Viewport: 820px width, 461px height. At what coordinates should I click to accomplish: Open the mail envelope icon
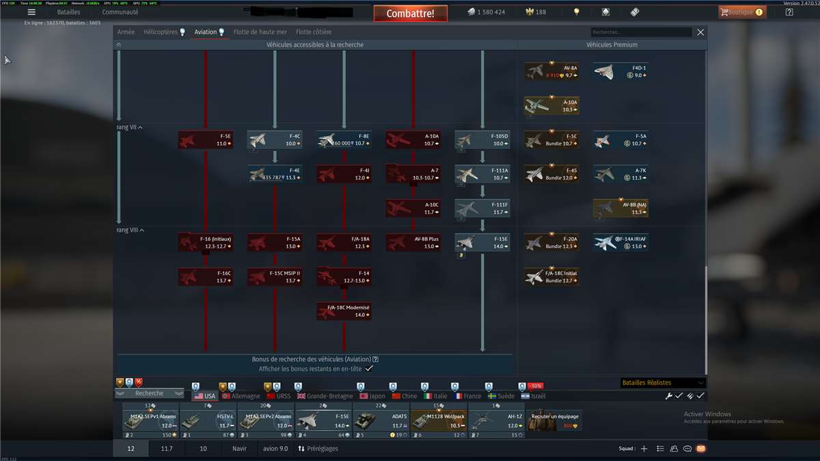coord(700,449)
